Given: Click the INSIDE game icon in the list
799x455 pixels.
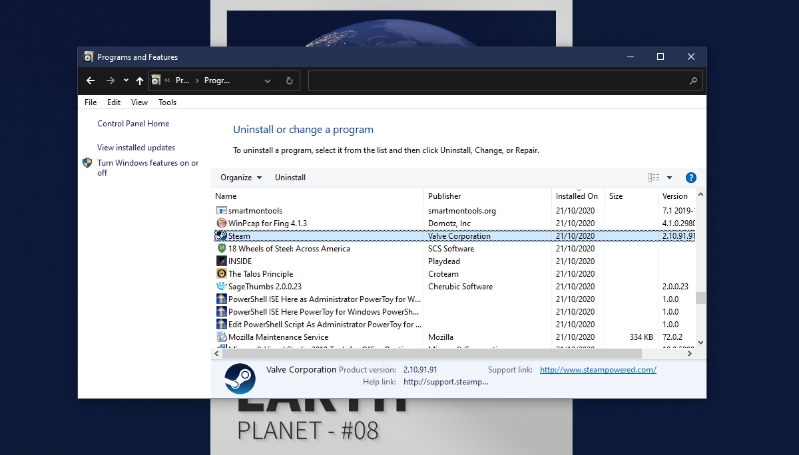Looking at the screenshot, I should 222,261.
